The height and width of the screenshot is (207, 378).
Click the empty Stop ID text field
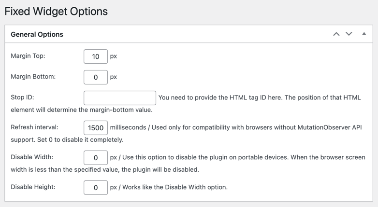tap(120, 98)
